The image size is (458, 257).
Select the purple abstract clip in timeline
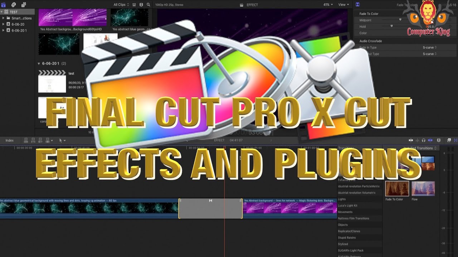tap(289, 208)
